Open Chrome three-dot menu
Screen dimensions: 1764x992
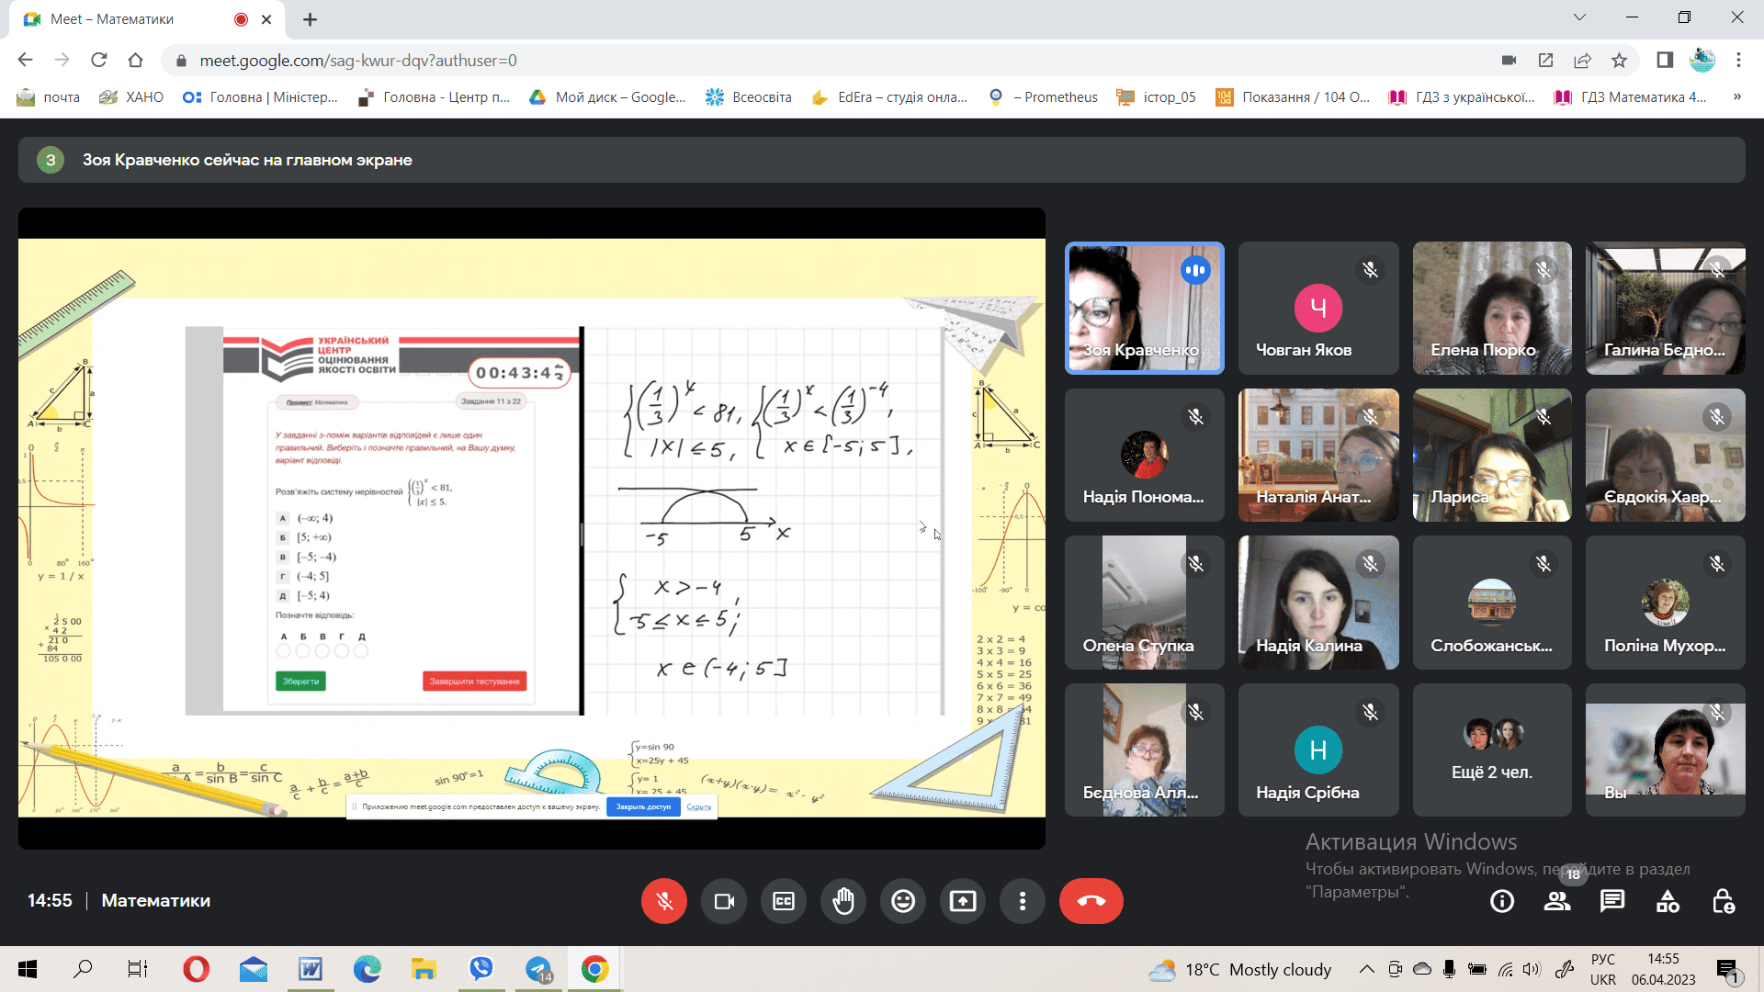click(x=1738, y=60)
